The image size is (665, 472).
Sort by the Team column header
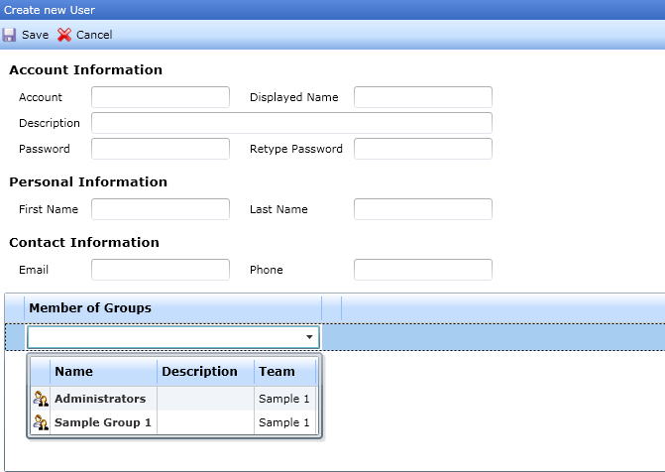(285, 372)
